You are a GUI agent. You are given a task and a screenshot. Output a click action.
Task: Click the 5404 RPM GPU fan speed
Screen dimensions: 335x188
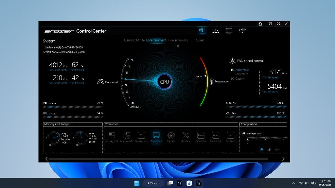[277, 87]
